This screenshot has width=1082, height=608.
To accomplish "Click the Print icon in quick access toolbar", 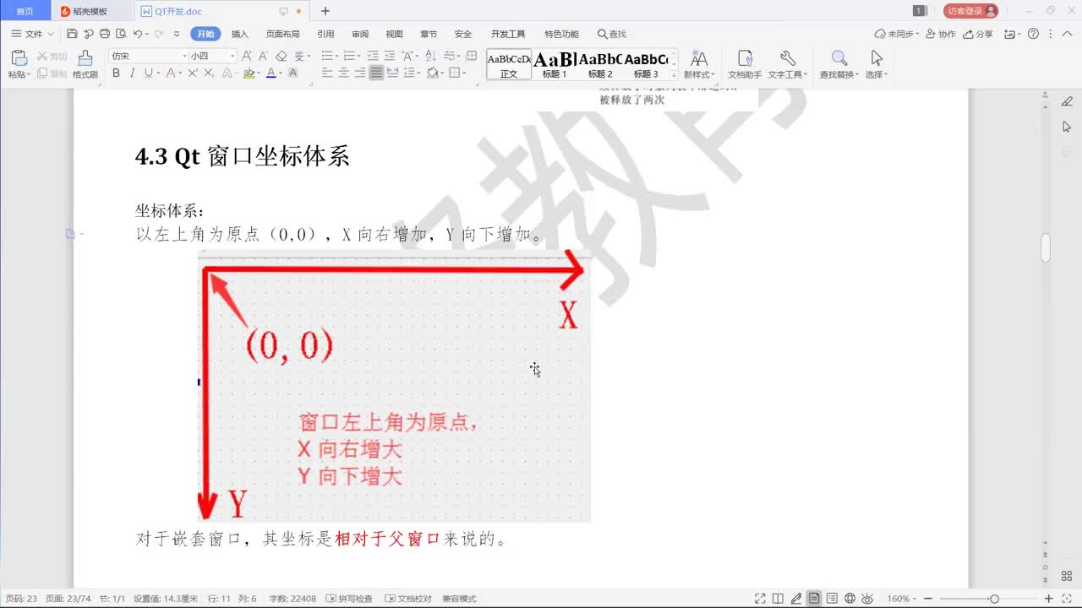I will (105, 34).
